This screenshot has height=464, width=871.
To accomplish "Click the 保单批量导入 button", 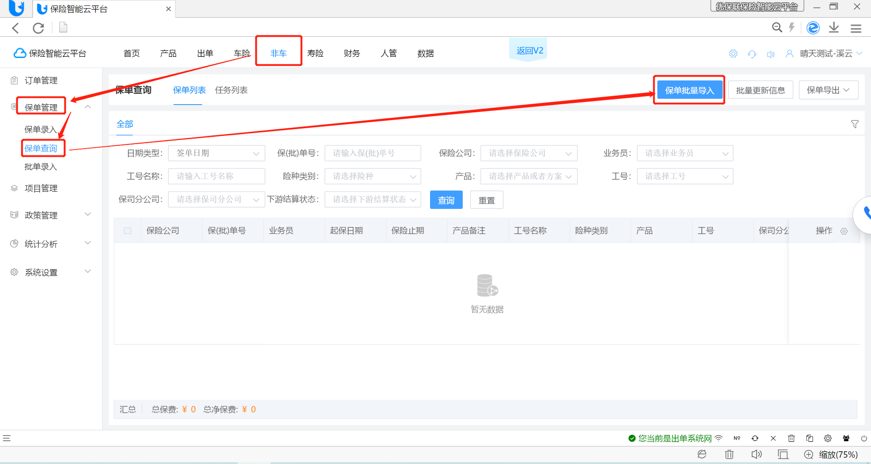I will click(x=690, y=90).
